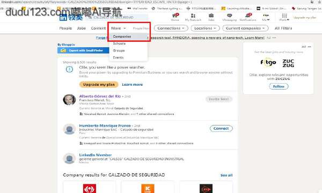The height and width of the screenshot is (193, 322).
Task: Click Connect for Humberto Manrique Franco
Action: point(221,128)
